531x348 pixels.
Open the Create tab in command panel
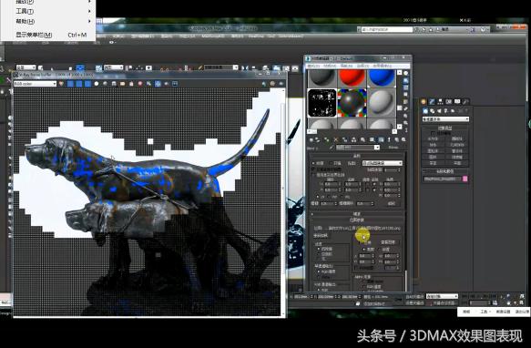coord(424,101)
